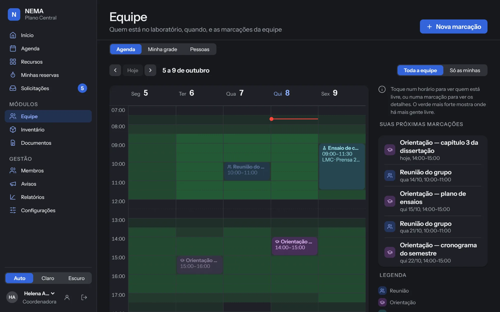This screenshot has height=312, width=500.
Task: Click the profile person icon near Helena
Action: click(x=67, y=297)
